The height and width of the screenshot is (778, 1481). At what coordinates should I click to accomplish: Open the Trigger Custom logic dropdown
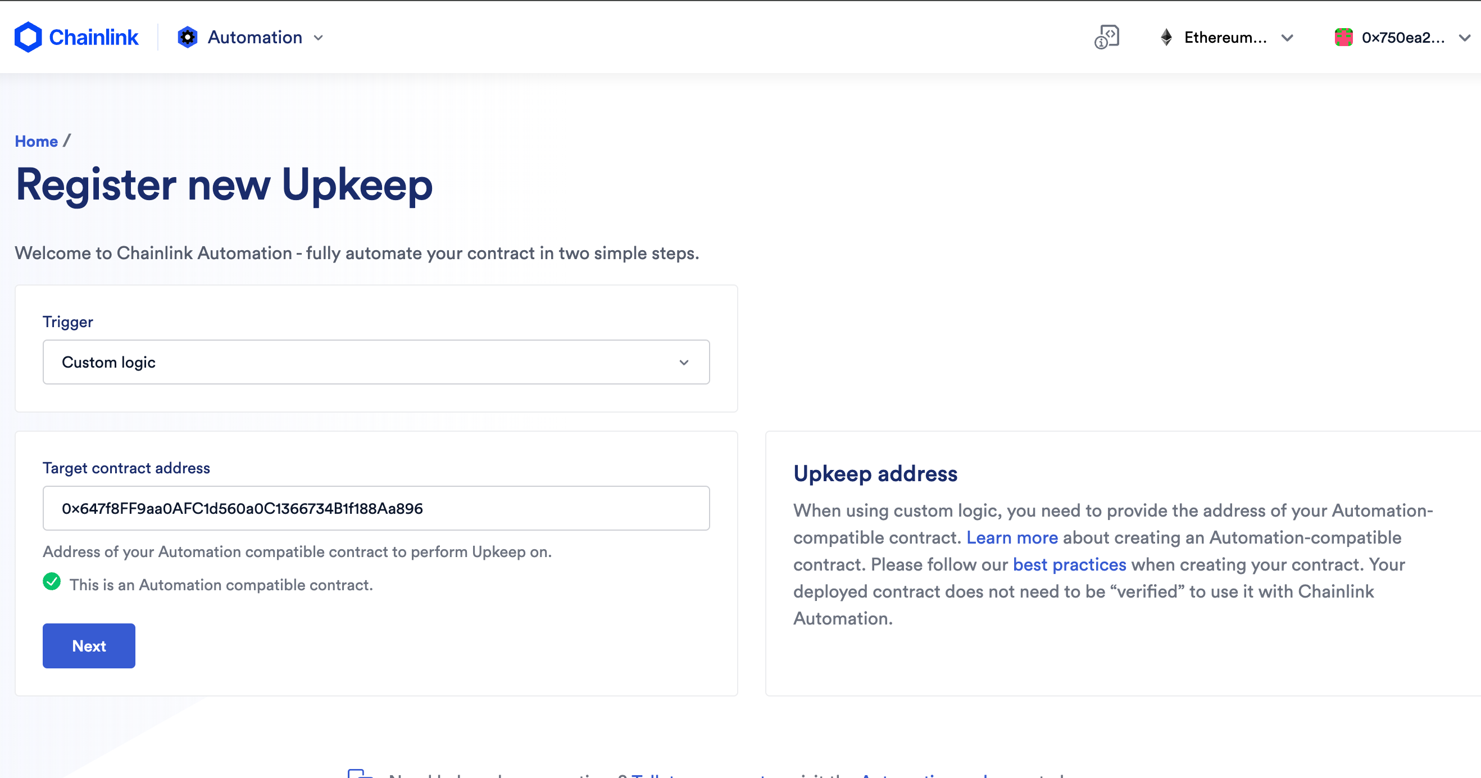376,362
